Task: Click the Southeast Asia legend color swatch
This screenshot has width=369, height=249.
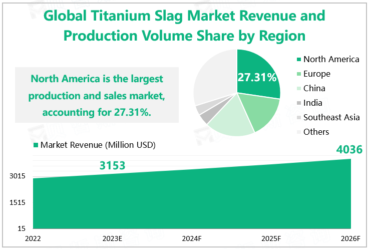Action: click(298, 118)
